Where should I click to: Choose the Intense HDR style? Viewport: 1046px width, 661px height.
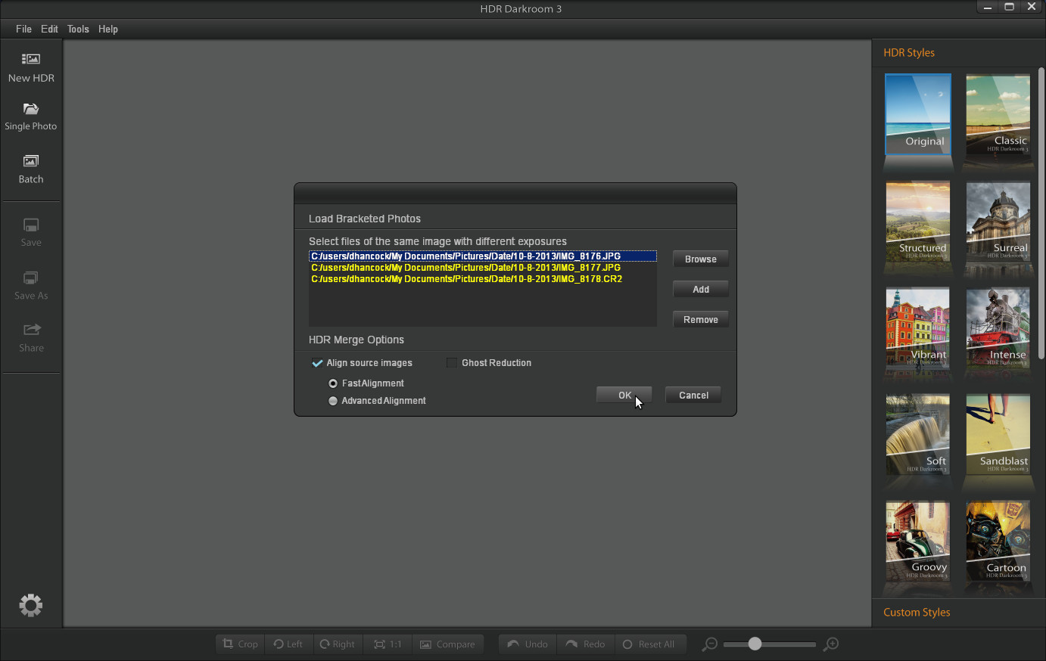(x=998, y=327)
